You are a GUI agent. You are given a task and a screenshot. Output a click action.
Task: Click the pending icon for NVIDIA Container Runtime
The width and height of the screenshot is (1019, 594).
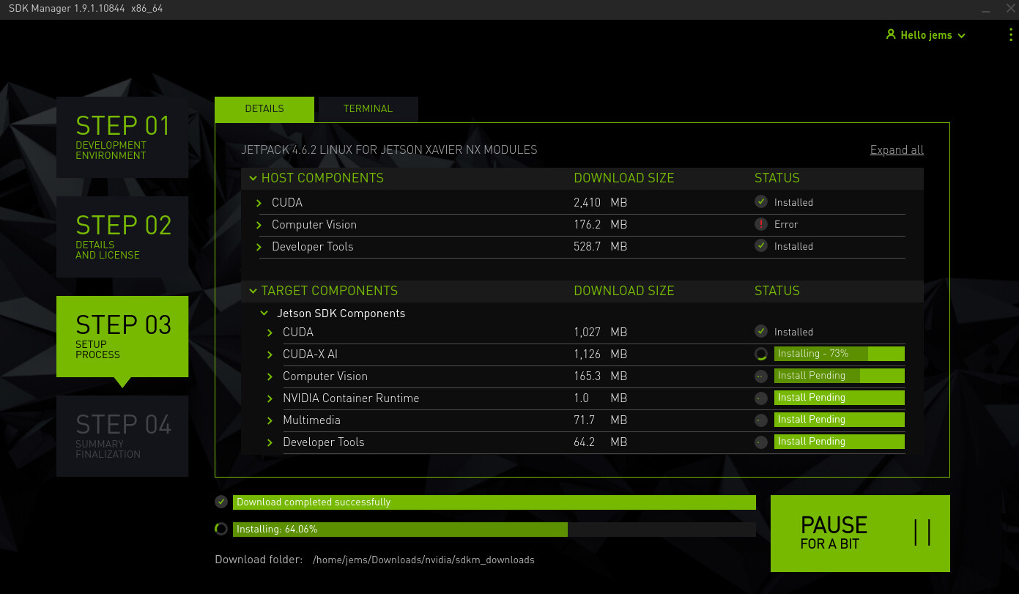[761, 398]
